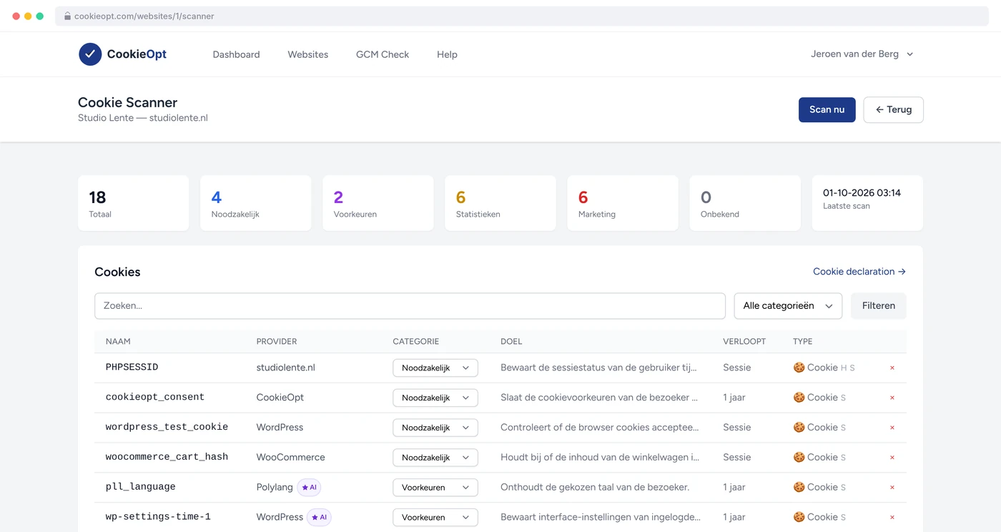Open category dropdown for PHPSESSID
The image size is (1001, 532).
[435, 368]
